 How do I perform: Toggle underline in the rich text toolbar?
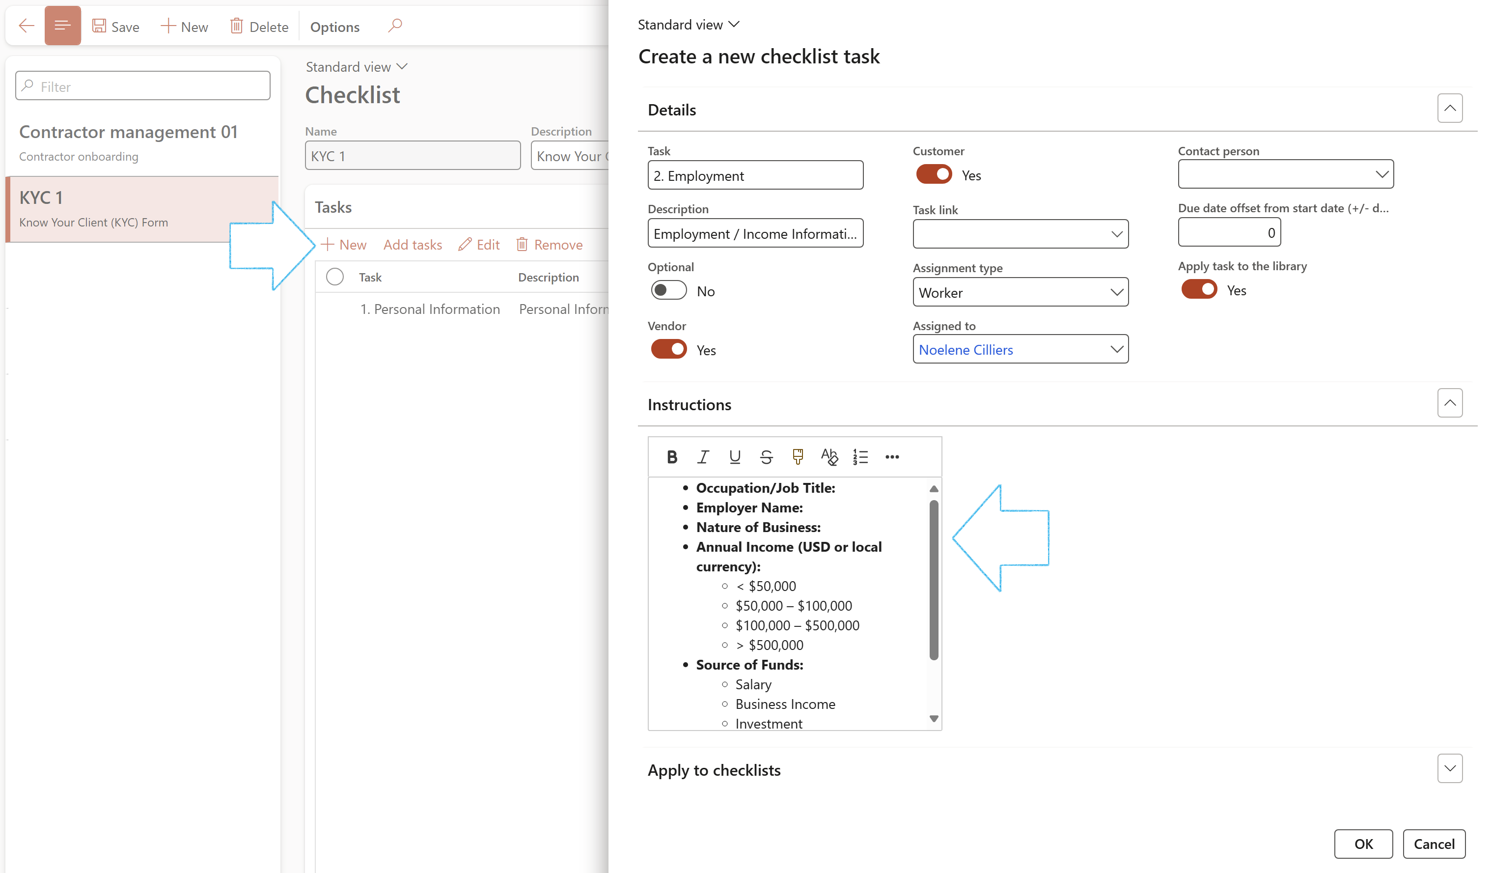[734, 457]
